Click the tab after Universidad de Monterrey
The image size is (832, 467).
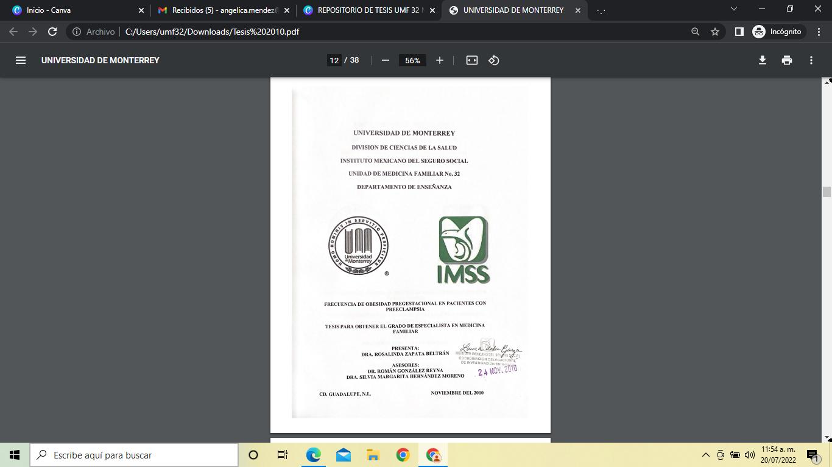coord(601,10)
